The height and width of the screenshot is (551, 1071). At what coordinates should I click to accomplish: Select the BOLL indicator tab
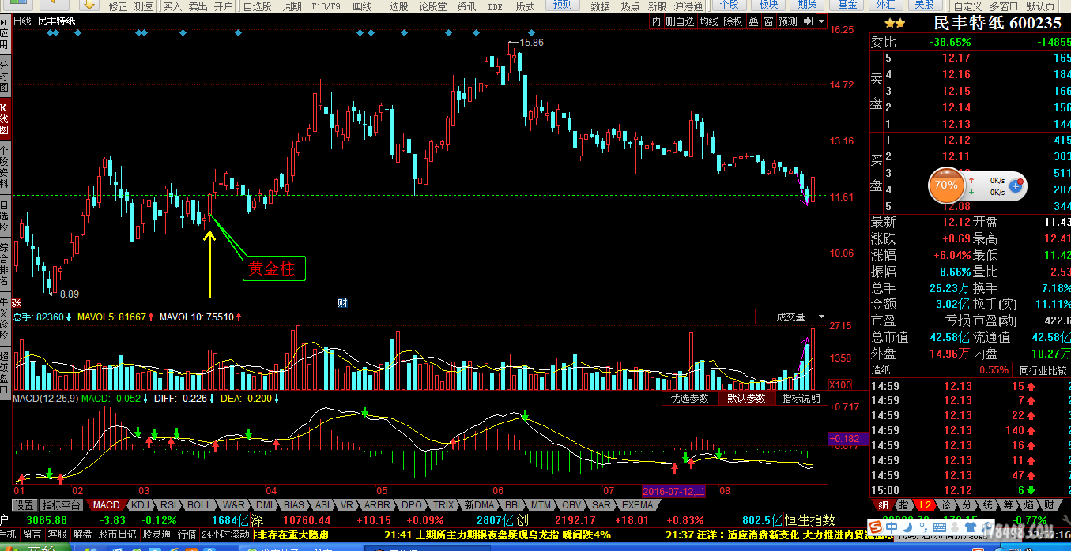click(199, 504)
